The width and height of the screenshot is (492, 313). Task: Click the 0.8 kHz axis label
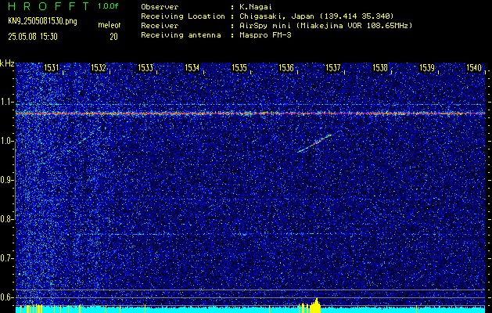click(6, 219)
